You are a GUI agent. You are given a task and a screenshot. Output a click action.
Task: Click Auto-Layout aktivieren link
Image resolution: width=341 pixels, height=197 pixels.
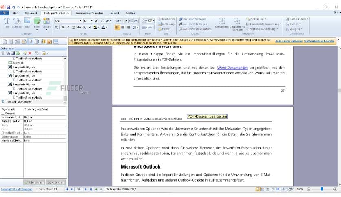point(289,41)
